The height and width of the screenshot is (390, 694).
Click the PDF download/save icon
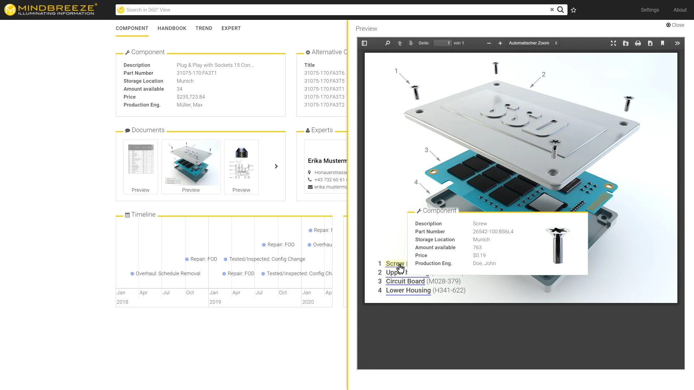(x=650, y=43)
